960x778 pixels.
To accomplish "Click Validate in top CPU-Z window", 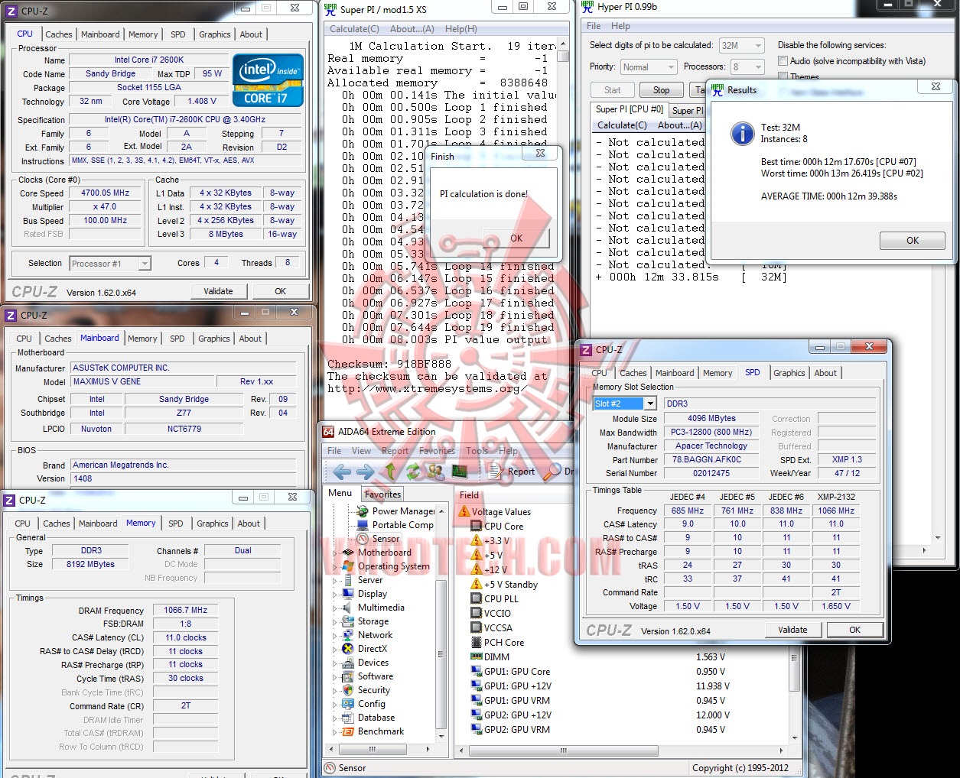I will tap(218, 291).
